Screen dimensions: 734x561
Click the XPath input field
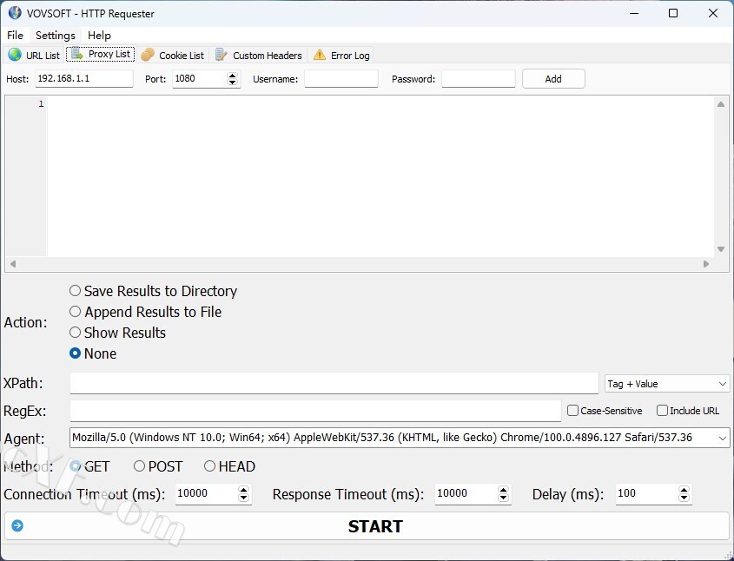pyautogui.click(x=334, y=383)
